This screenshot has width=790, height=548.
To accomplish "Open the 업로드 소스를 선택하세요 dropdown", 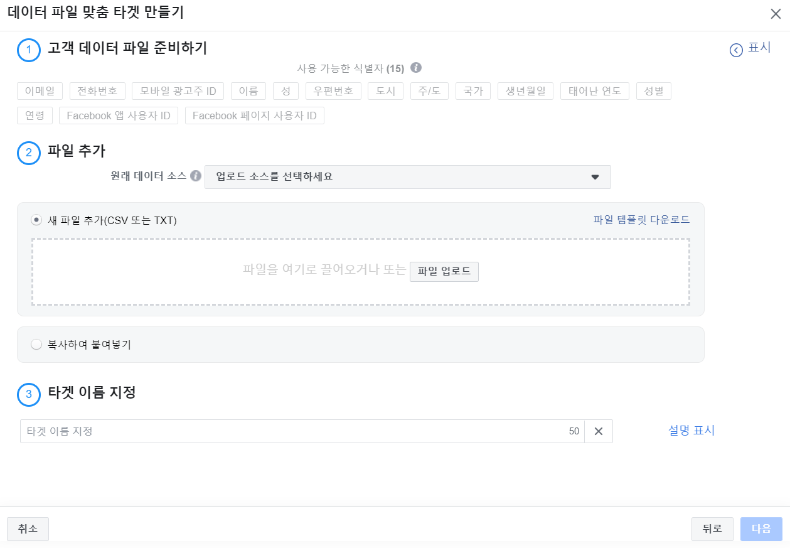I will coord(408,176).
